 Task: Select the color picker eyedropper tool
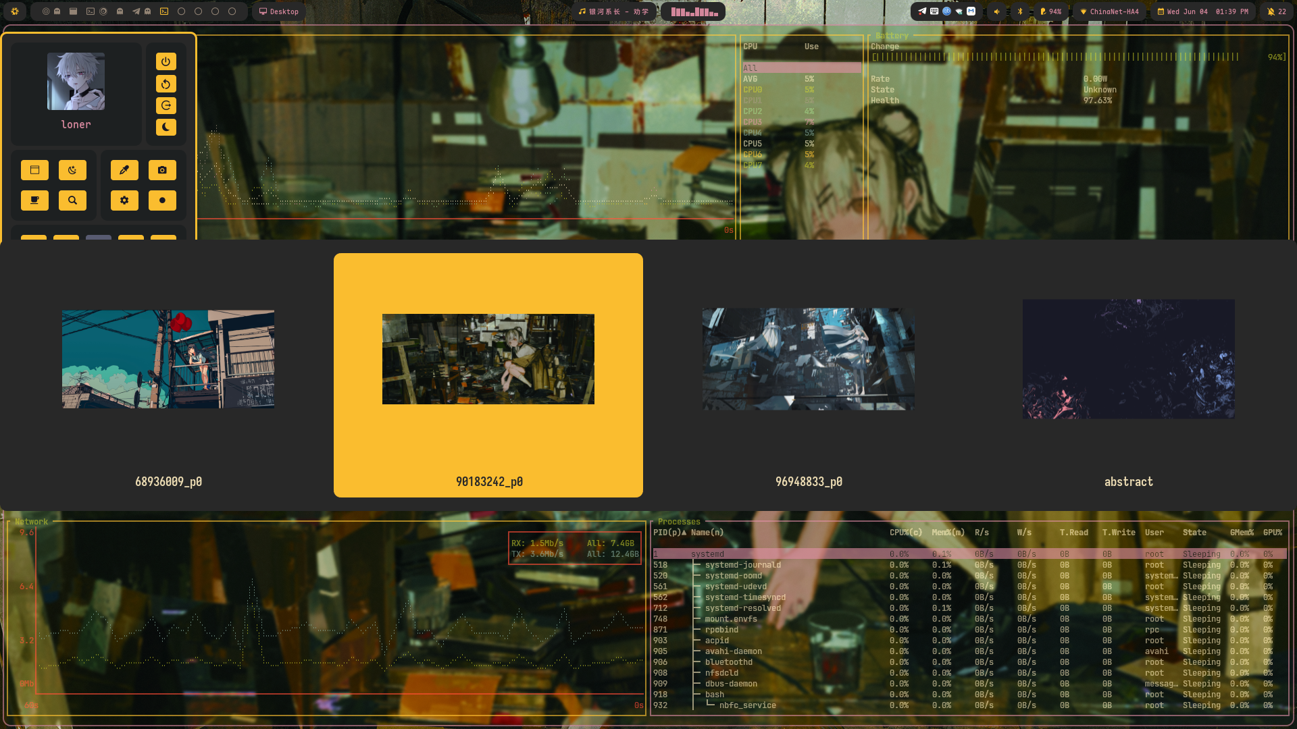pos(124,170)
